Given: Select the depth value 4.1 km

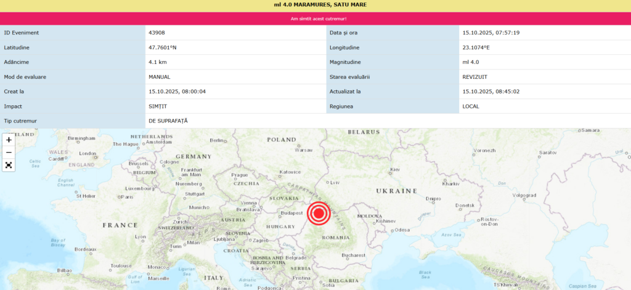Looking at the screenshot, I should 158,62.
